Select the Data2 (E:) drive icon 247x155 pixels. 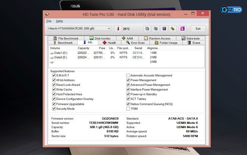(x=52, y=58)
